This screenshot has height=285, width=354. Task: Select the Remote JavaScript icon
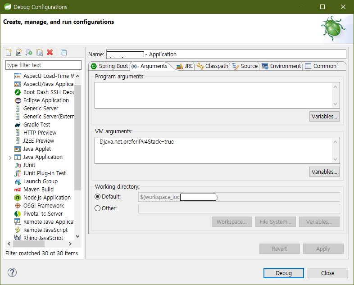18,230
